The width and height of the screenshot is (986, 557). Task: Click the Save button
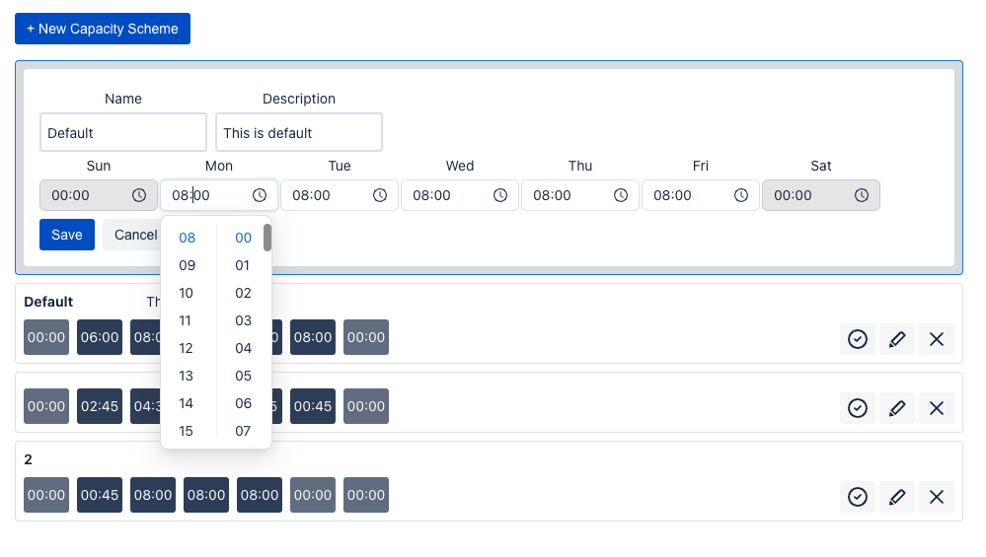pyautogui.click(x=67, y=235)
